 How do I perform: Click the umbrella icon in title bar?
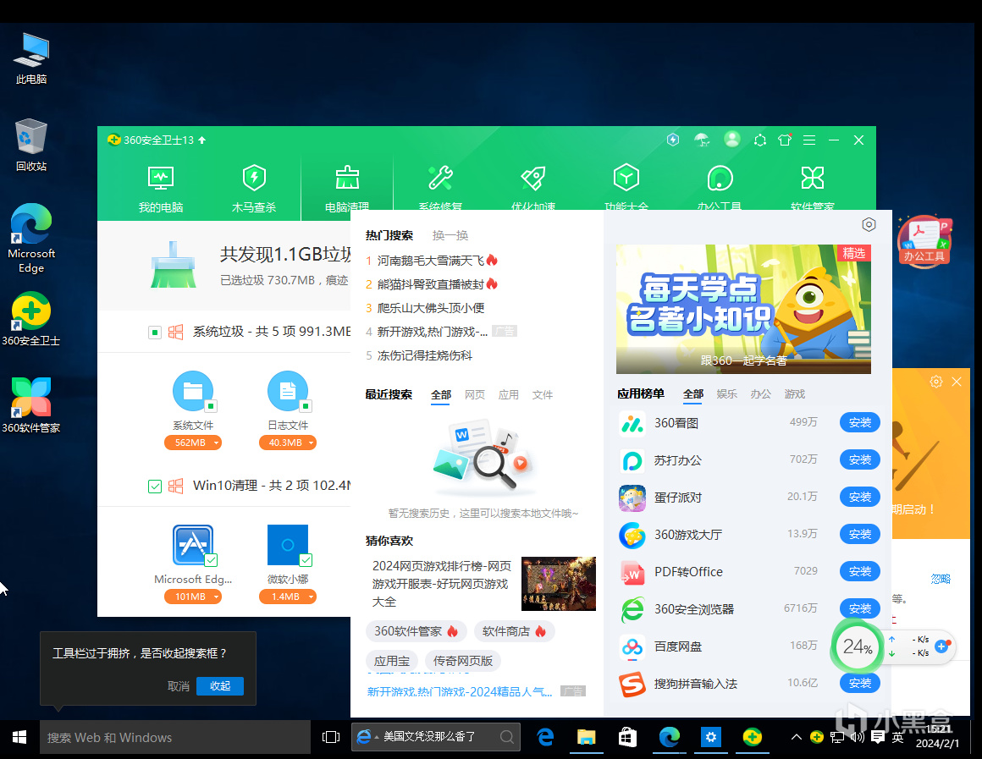pos(702,140)
